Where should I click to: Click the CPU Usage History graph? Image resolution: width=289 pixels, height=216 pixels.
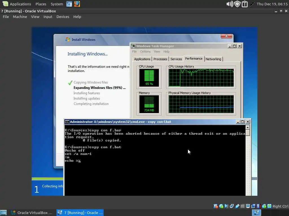201,78
